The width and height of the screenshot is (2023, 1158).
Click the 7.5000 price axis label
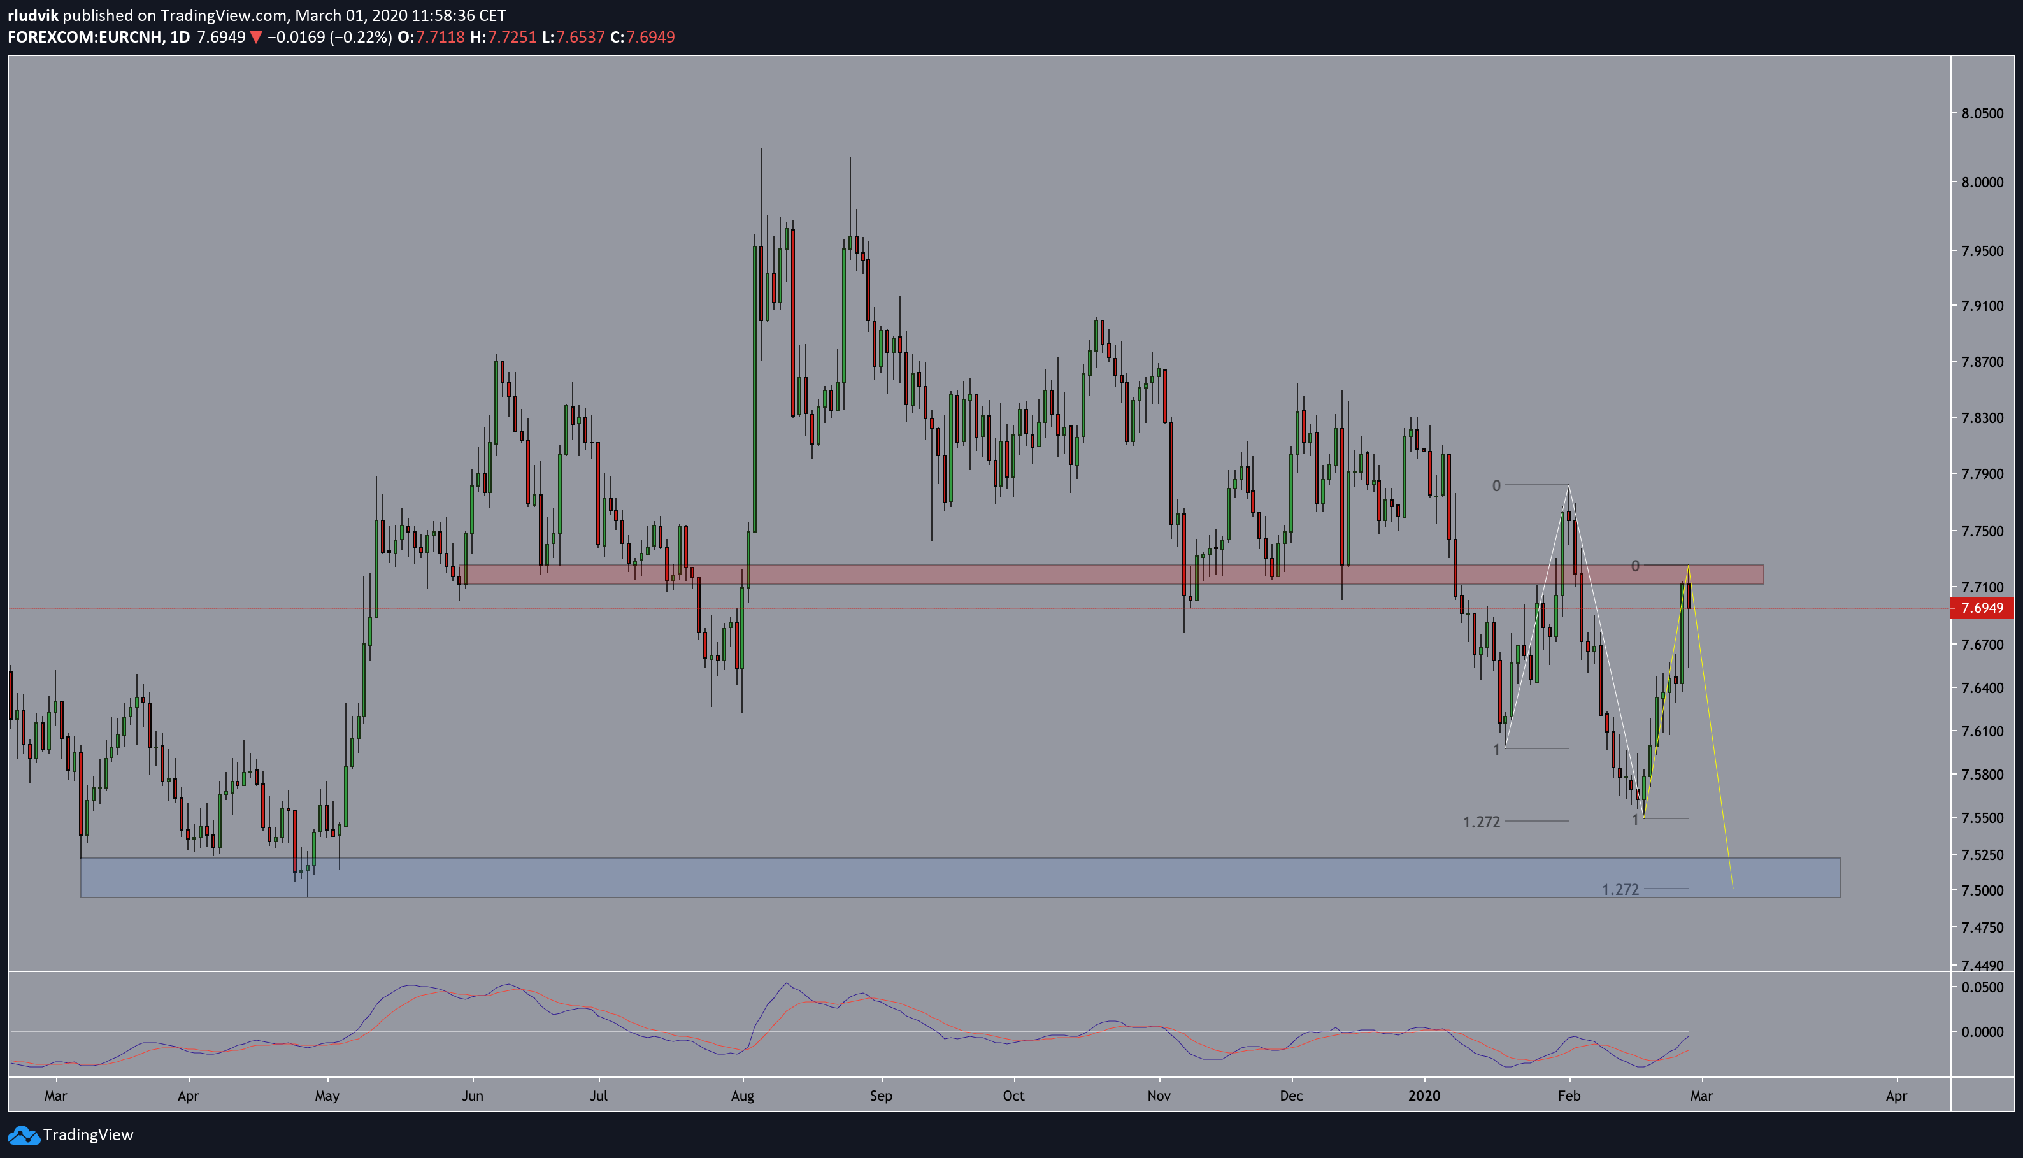(x=1982, y=890)
